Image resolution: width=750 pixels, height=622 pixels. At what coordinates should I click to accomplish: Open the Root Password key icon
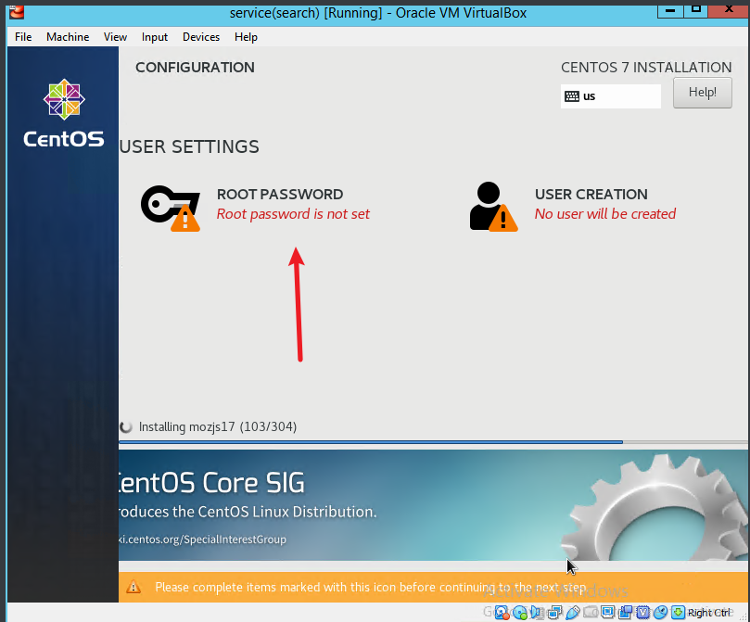(x=171, y=208)
